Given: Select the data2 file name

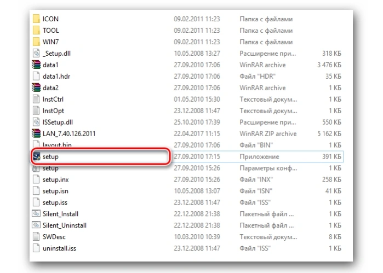Looking at the screenshot, I should pyautogui.click(x=50, y=88).
